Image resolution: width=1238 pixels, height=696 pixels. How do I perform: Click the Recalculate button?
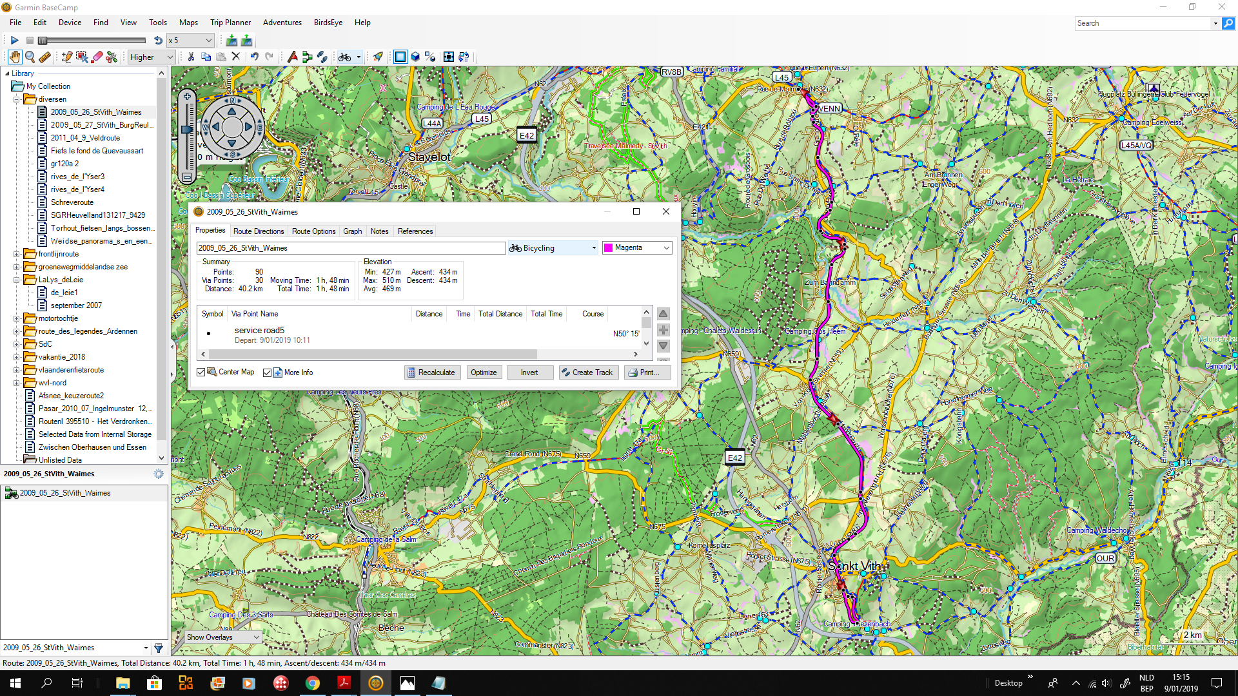tap(431, 372)
